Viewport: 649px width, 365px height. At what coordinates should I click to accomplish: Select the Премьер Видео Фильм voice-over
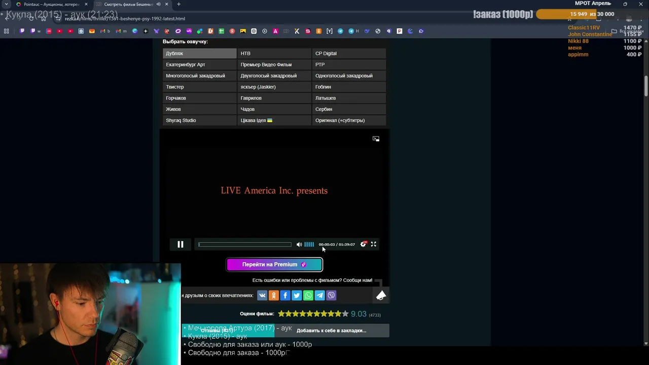tap(274, 64)
